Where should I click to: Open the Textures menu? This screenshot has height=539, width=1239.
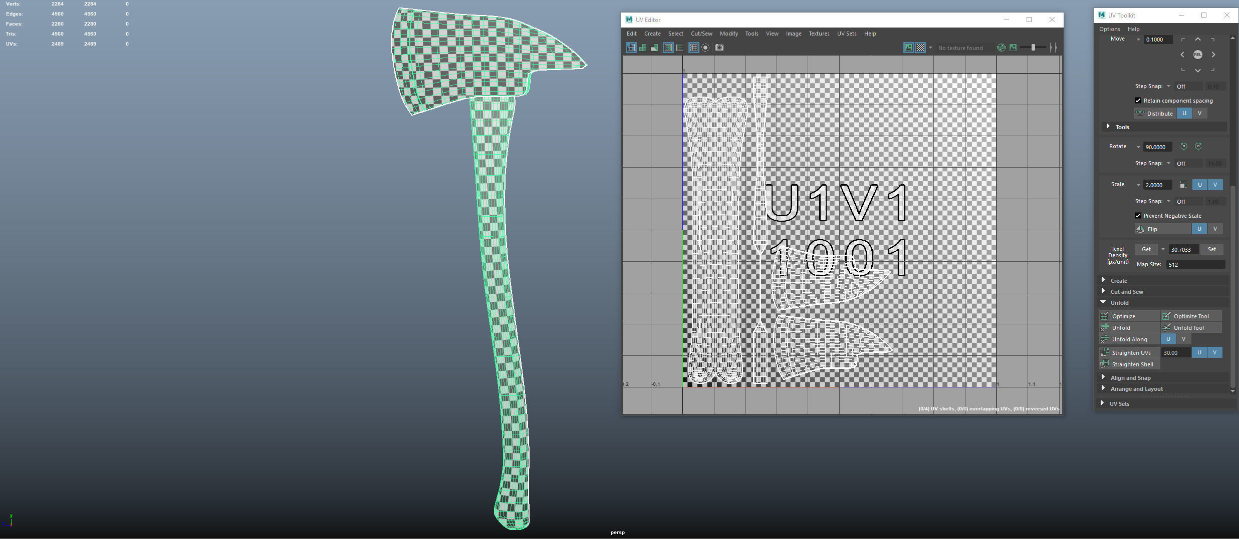click(x=819, y=34)
